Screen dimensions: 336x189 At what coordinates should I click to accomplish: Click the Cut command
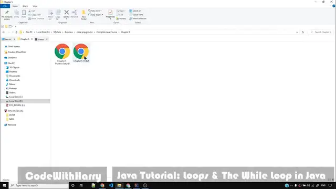(x=31, y=11)
